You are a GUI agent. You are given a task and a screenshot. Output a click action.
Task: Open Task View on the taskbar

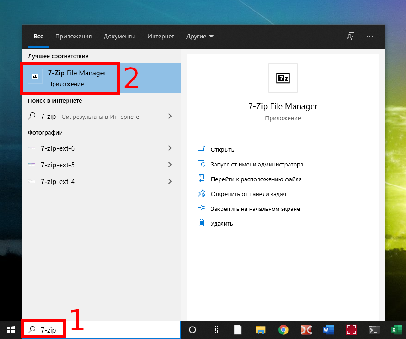[x=215, y=330]
